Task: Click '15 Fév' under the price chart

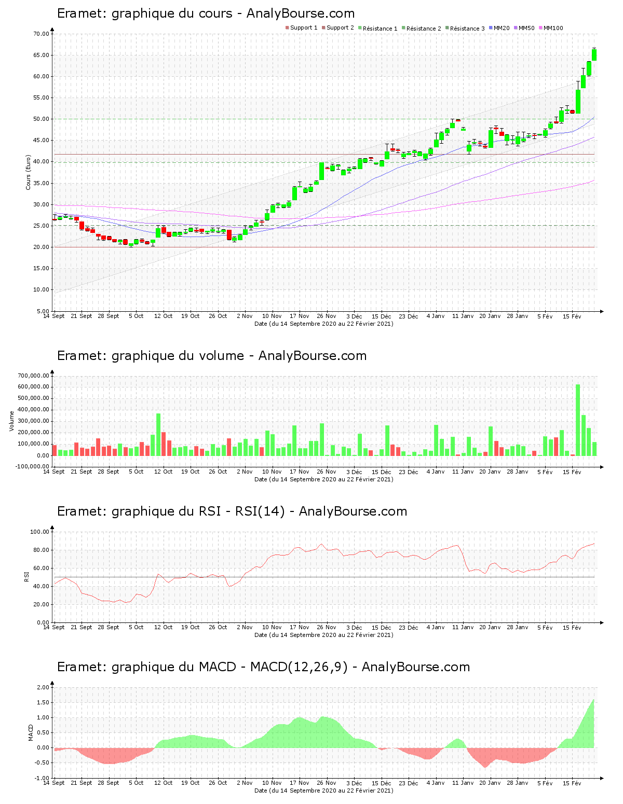Action: click(572, 316)
